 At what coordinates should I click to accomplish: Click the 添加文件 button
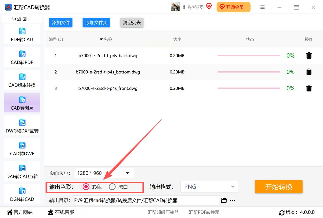pos(61,23)
